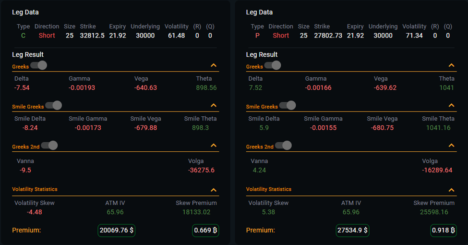Toggle the Greeks switch in right leg
The image size is (468, 245).
pyautogui.click(x=273, y=65)
